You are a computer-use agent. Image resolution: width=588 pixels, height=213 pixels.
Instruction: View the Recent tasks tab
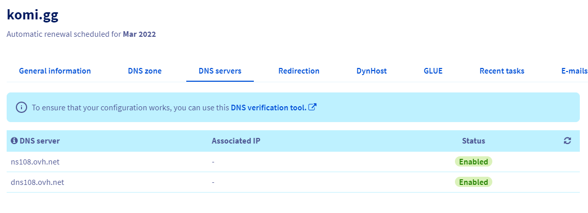tap(502, 71)
